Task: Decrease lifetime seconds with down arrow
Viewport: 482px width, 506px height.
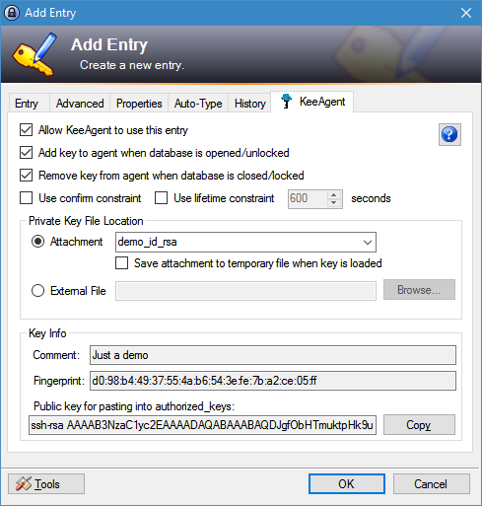Action: coord(334,203)
